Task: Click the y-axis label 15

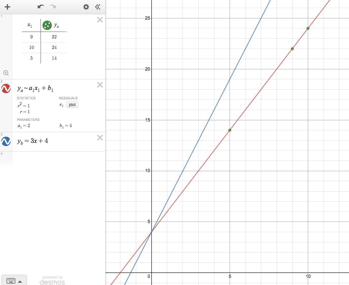Action: (147, 120)
